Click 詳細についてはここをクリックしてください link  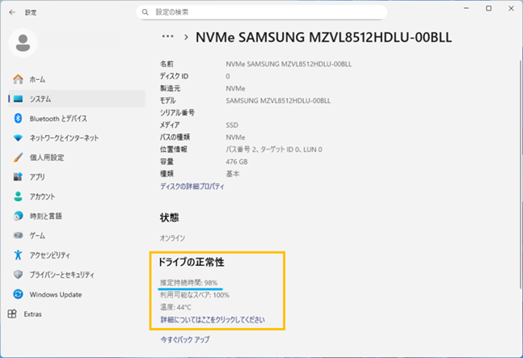[x=213, y=320]
